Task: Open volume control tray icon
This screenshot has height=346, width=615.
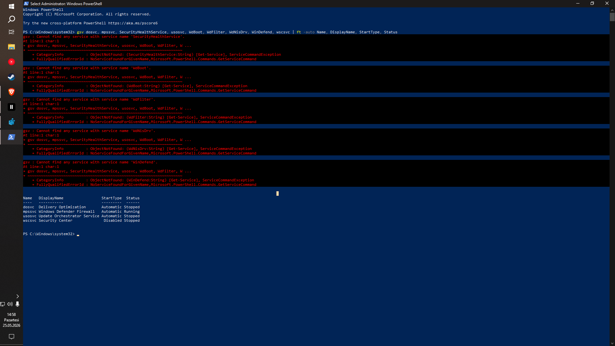Action: (10, 304)
